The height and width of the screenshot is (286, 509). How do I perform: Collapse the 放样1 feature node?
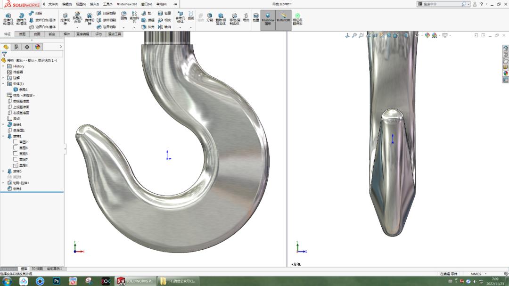[x=4, y=137]
